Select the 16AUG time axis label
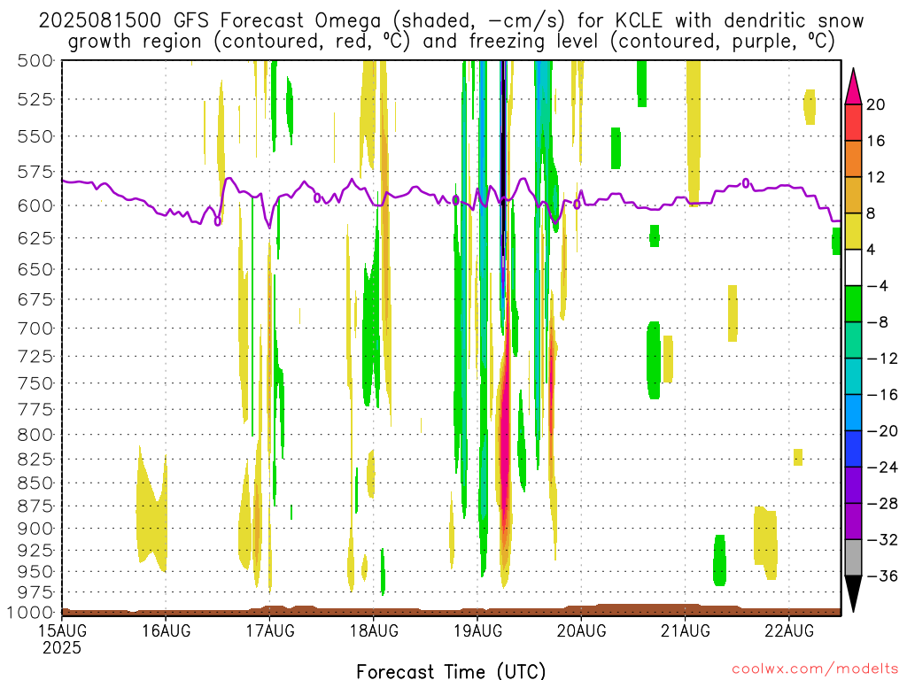The width and height of the screenshot is (907, 680). point(166,630)
